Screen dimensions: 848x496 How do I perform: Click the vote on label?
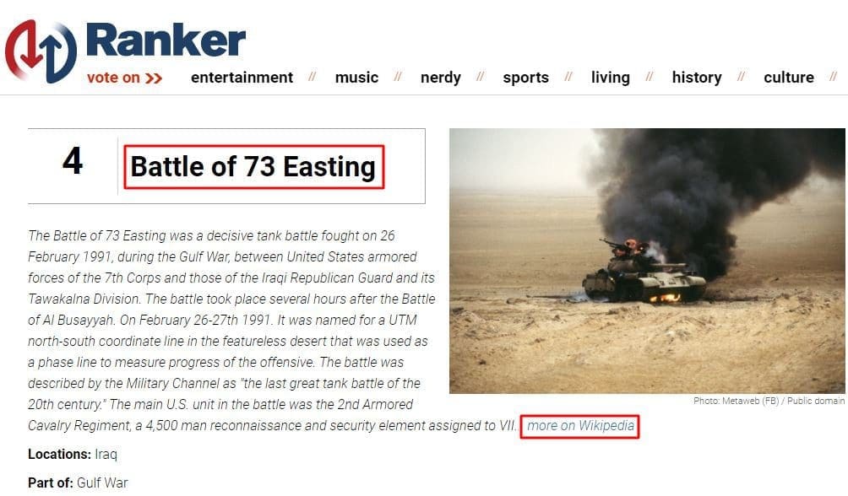113,78
